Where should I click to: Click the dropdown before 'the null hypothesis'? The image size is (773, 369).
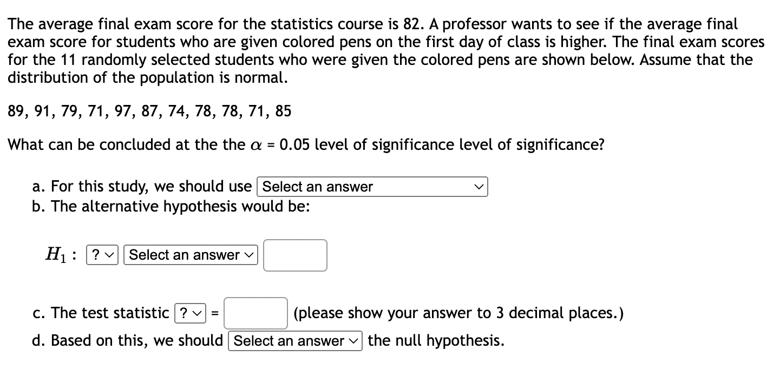click(295, 341)
